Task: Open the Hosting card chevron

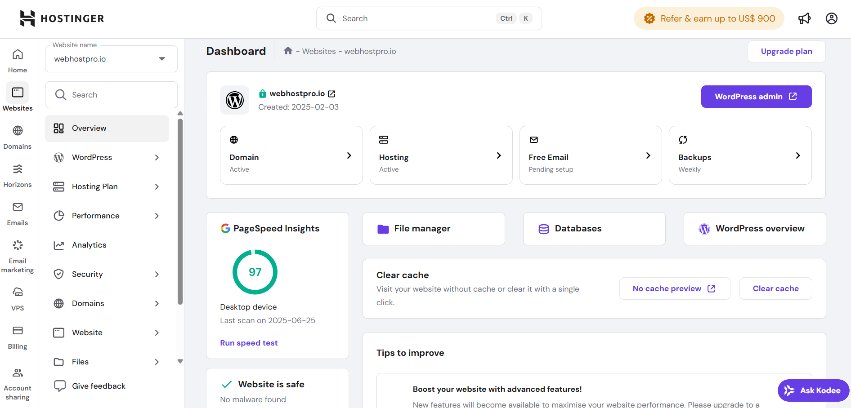Action: [x=499, y=155]
